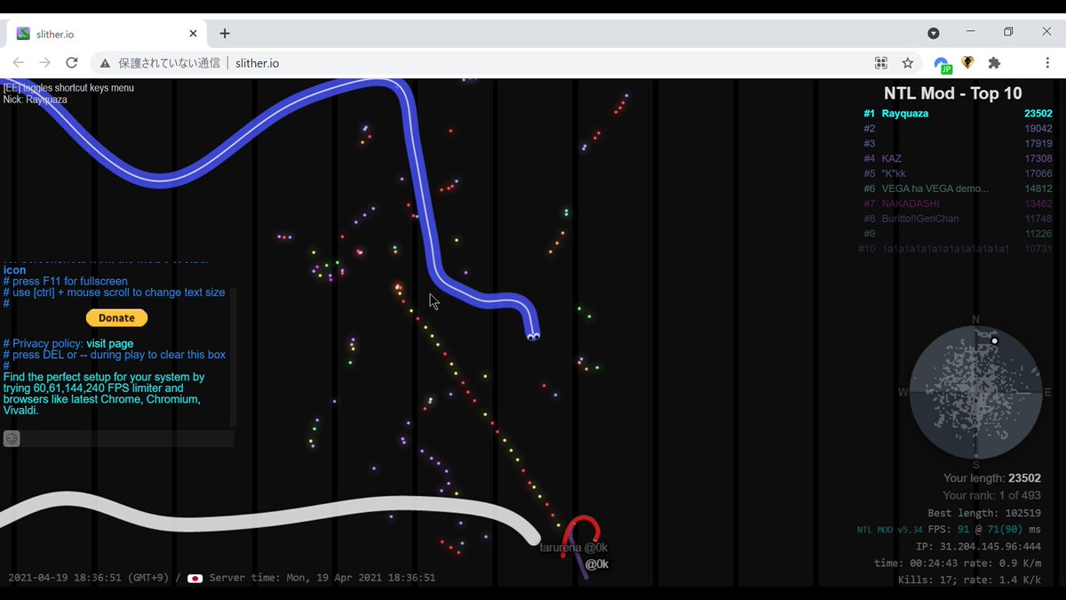Image resolution: width=1066 pixels, height=600 pixels.
Task: Click the play time 00:24:43 line
Action: [957, 564]
